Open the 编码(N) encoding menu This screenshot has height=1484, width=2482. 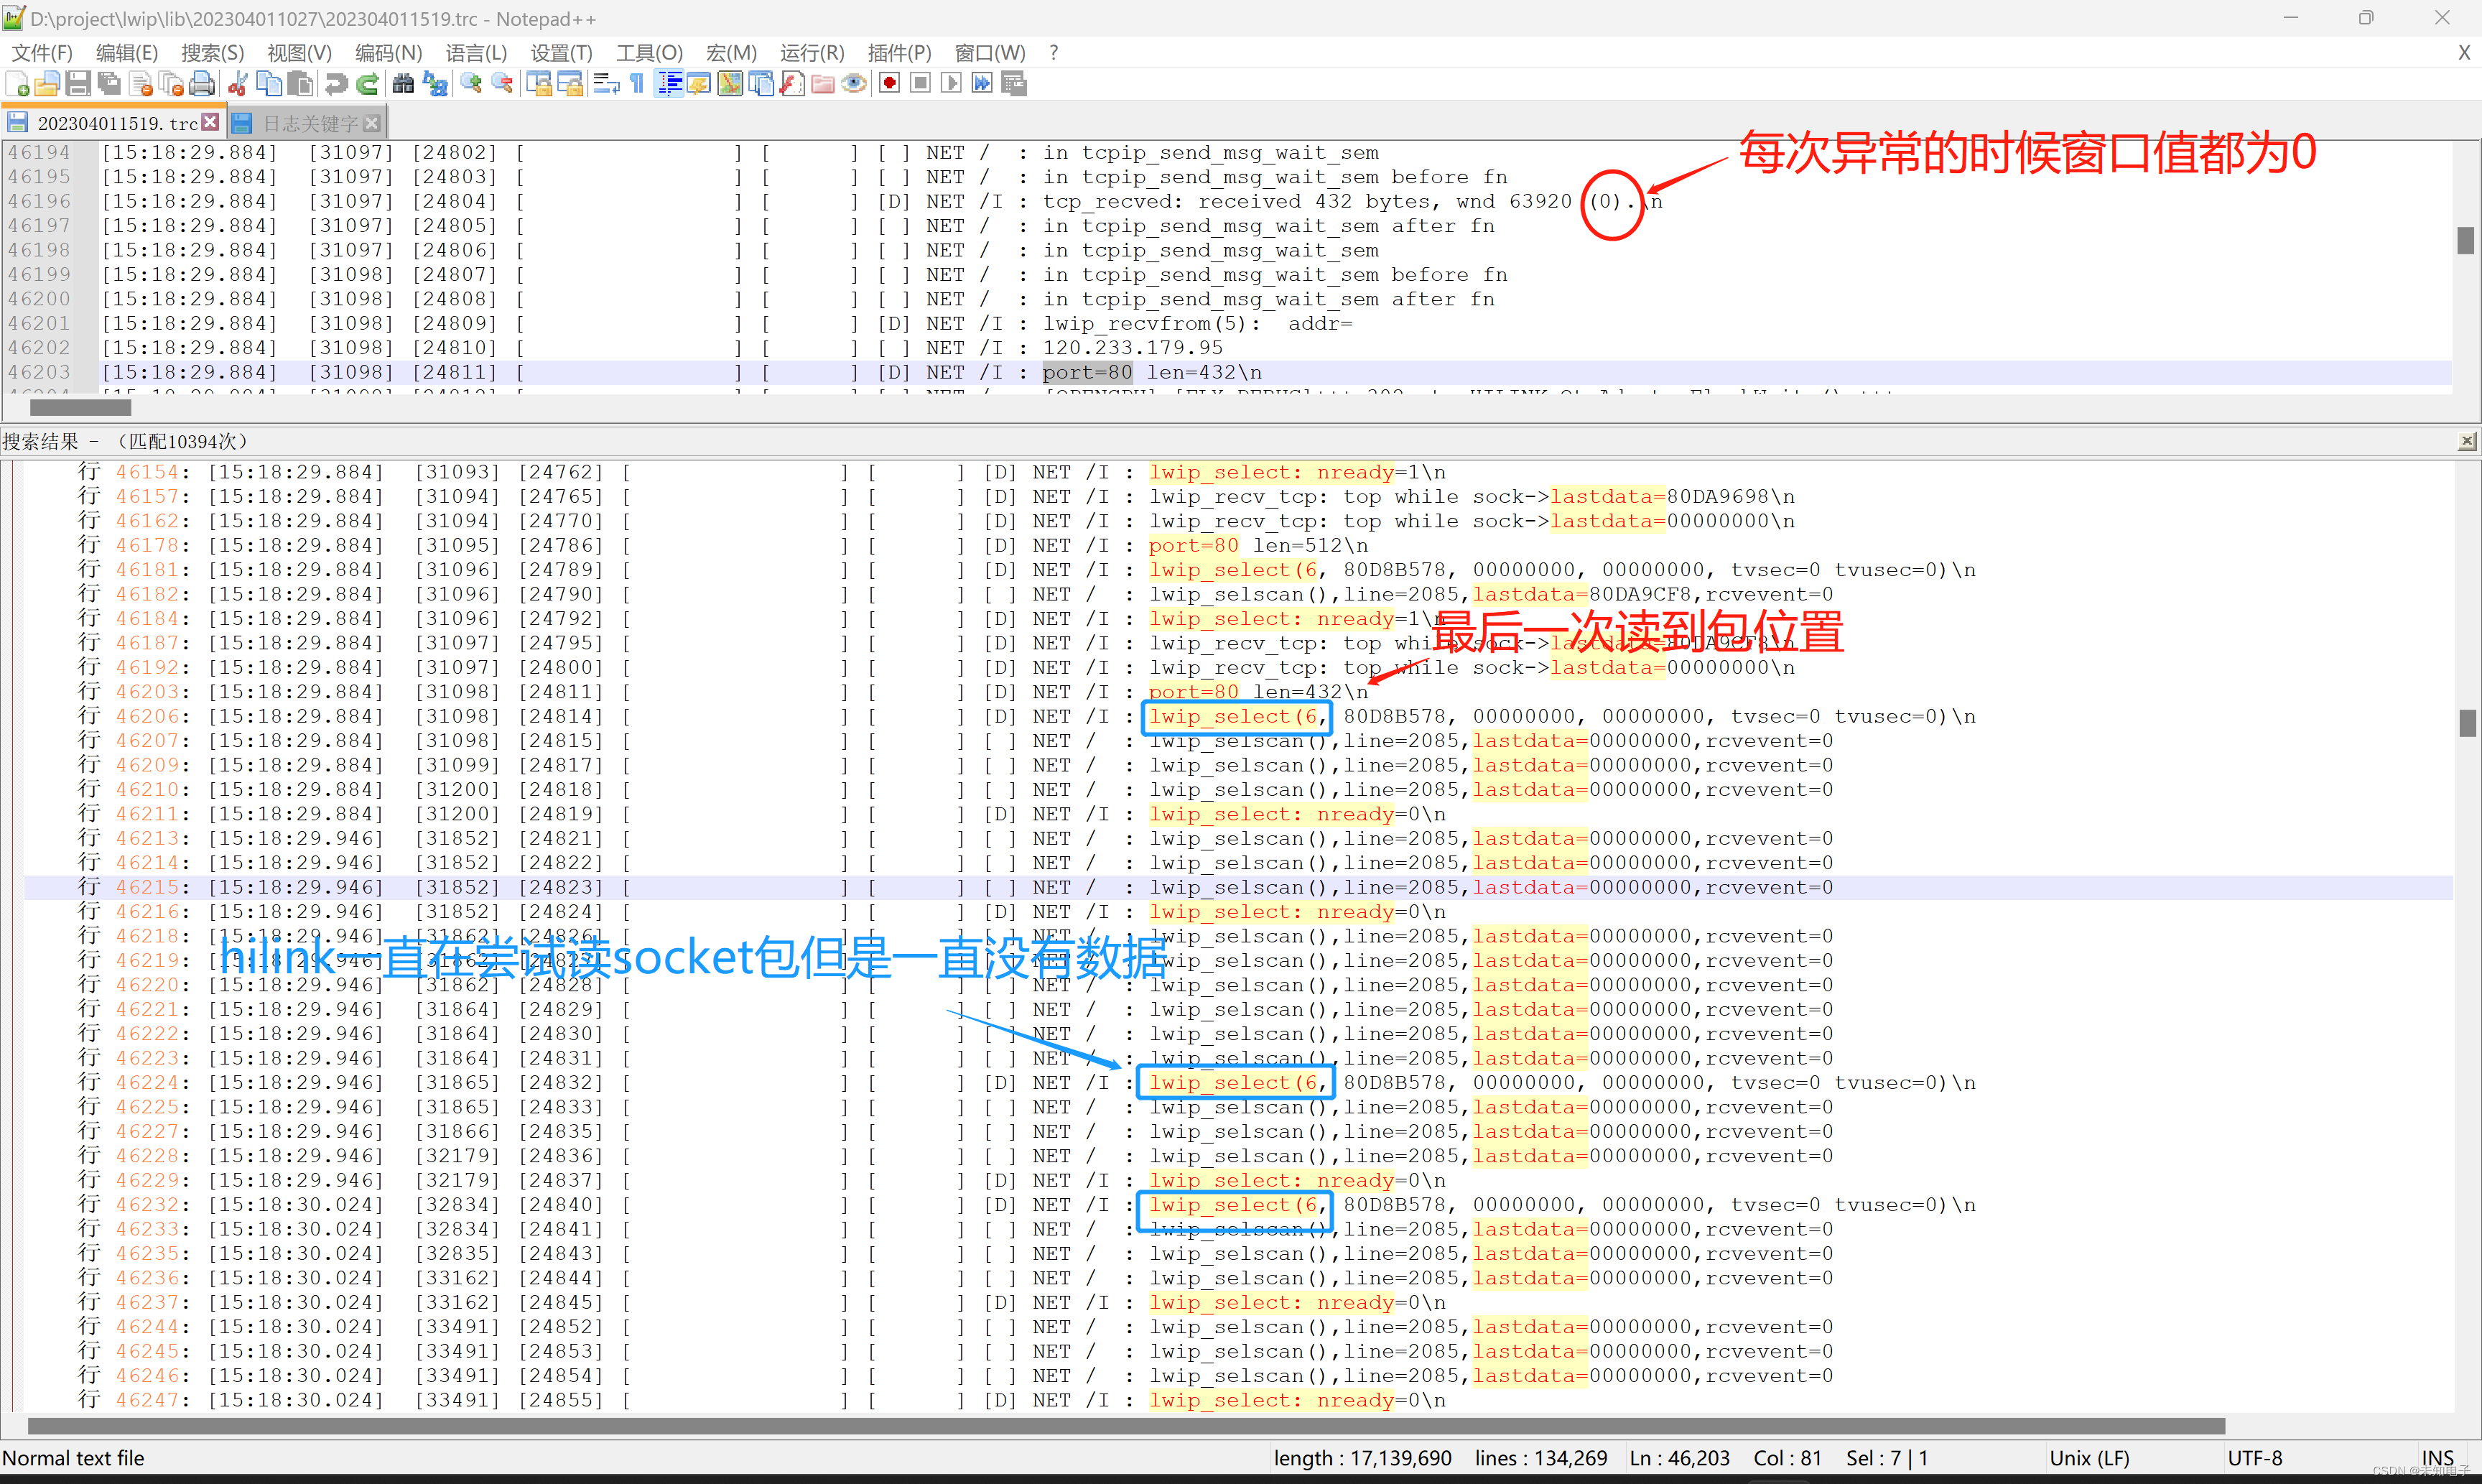pos(388,53)
